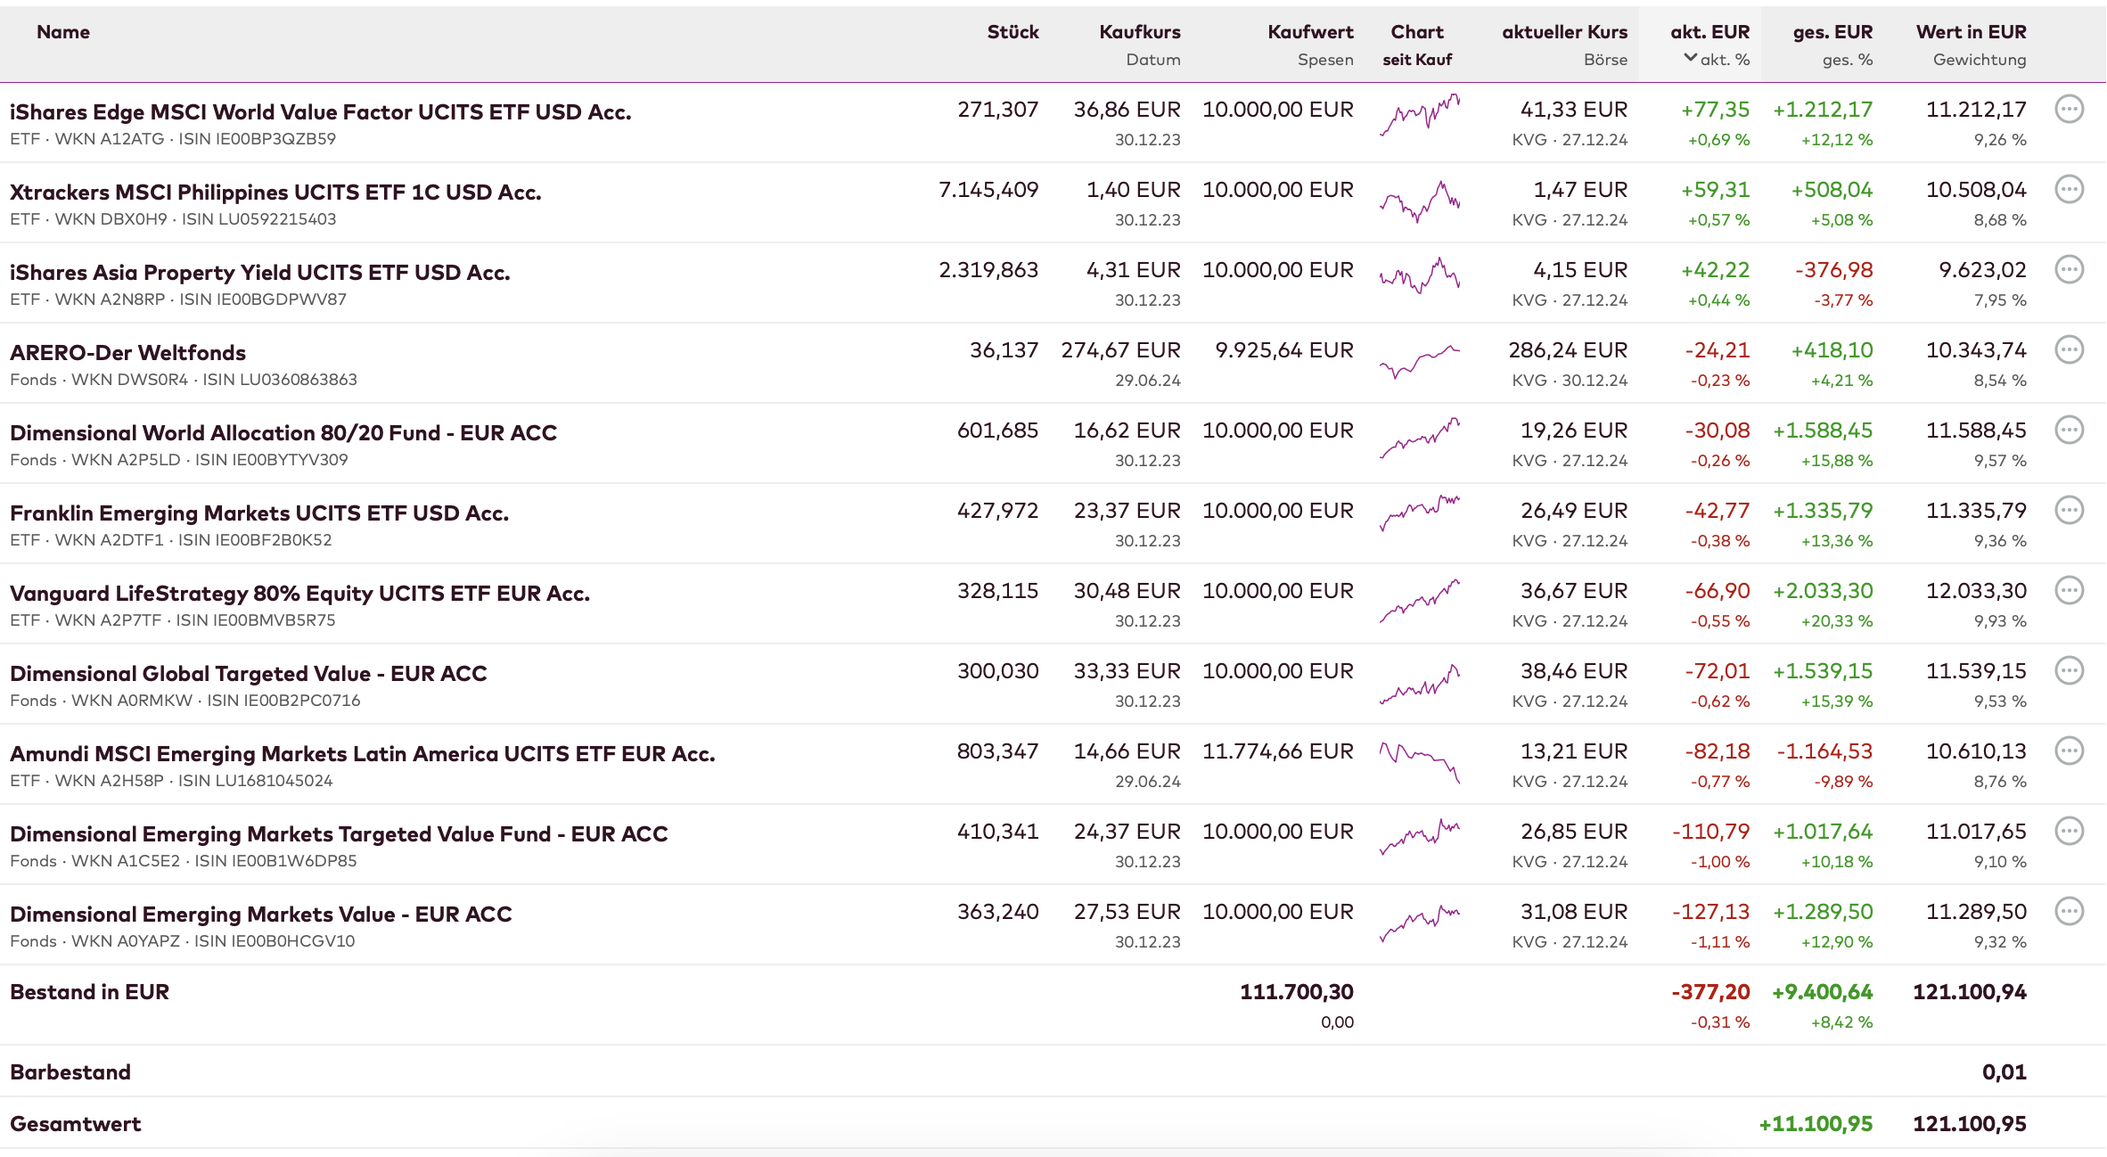The height and width of the screenshot is (1157, 2107).
Task: Open options menu for Franklin Emerging Markets ETF
Action: click(x=2069, y=511)
